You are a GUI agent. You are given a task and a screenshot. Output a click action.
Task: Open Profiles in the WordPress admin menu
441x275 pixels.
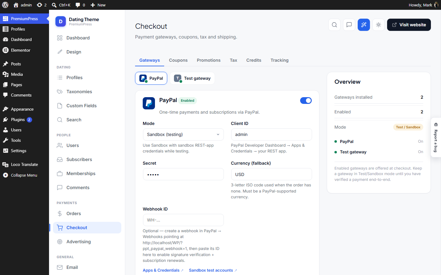click(x=24, y=29)
